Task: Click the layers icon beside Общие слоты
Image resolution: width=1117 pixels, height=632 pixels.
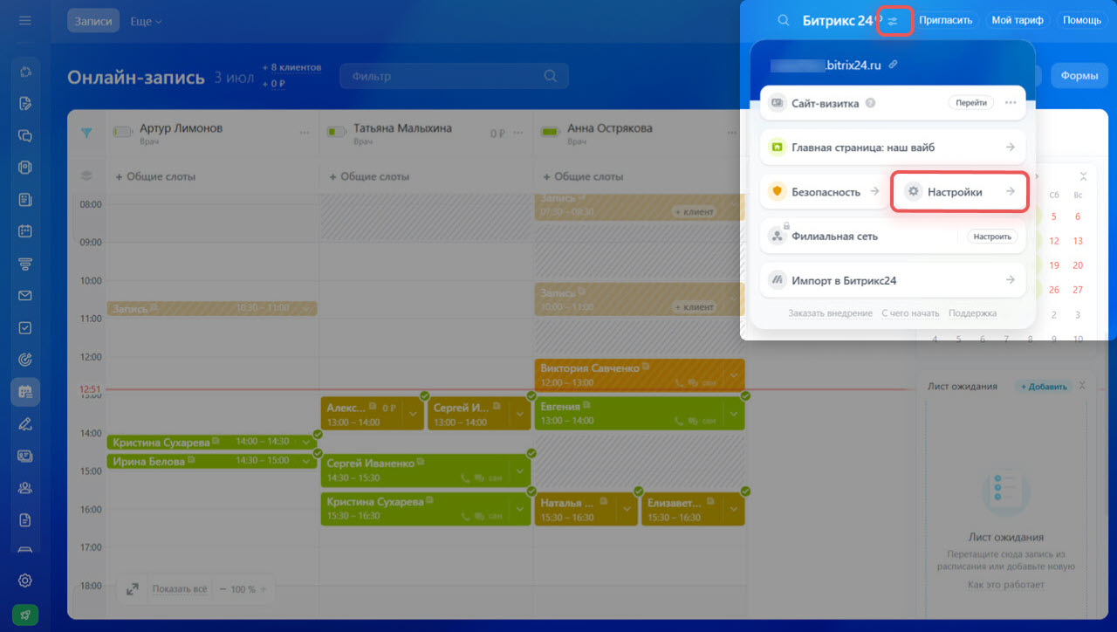Action: tap(86, 176)
